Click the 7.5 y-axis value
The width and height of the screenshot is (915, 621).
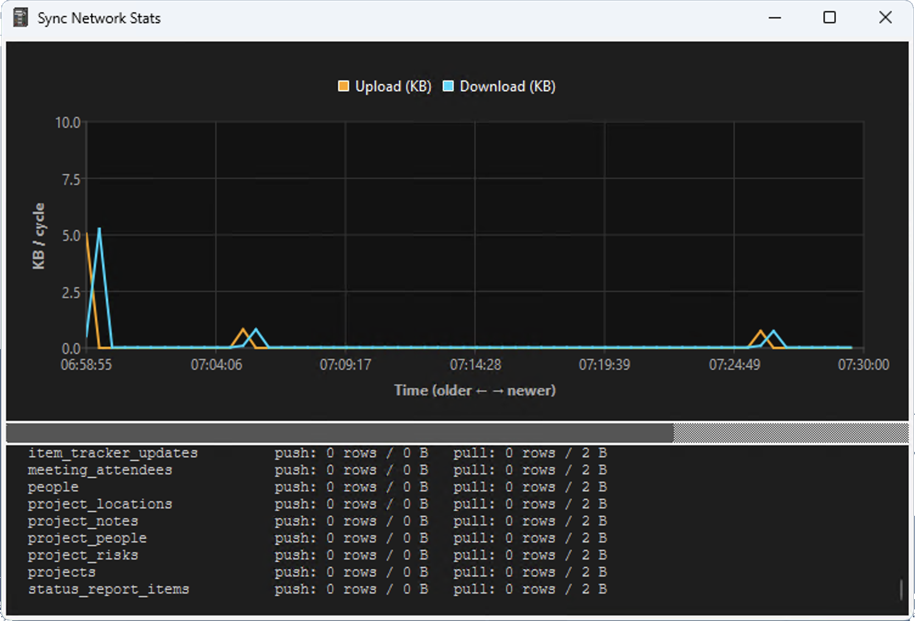[71, 179]
